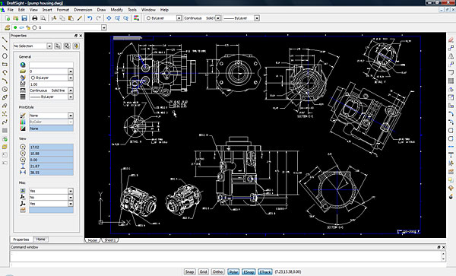Click the PrintStyle None highlighted field
This screenshot has width=456, height=276.
(x=51, y=128)
